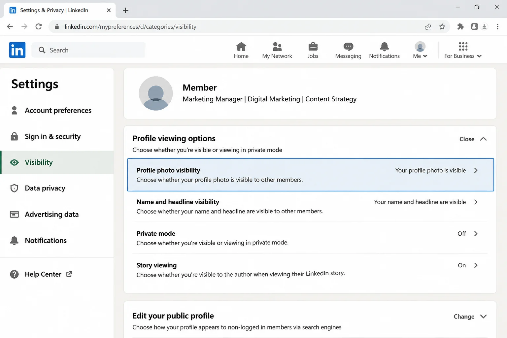This screenshot has width=507, height=338.
Task: Click the Visibility eye icon in sidebar
Action: tap(14, 162)
